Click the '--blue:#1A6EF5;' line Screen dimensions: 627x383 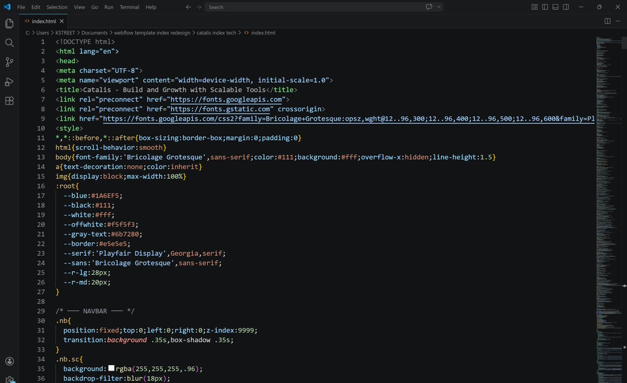point(93,196)
